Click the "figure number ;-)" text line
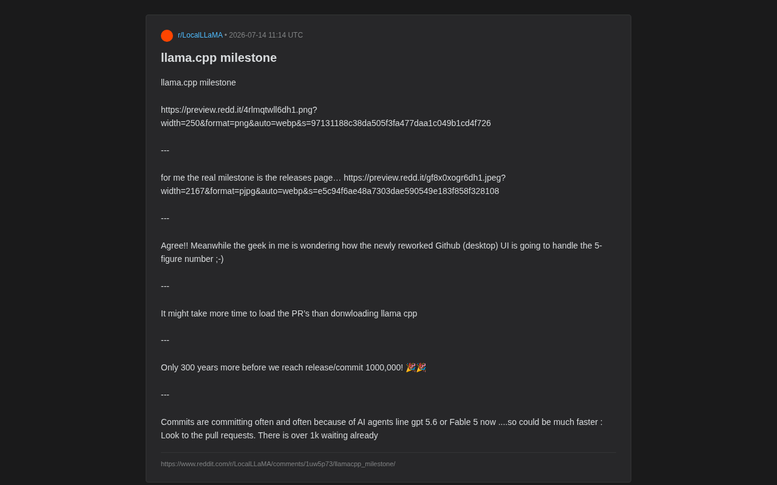777x485 pixels. pos(192,259)
